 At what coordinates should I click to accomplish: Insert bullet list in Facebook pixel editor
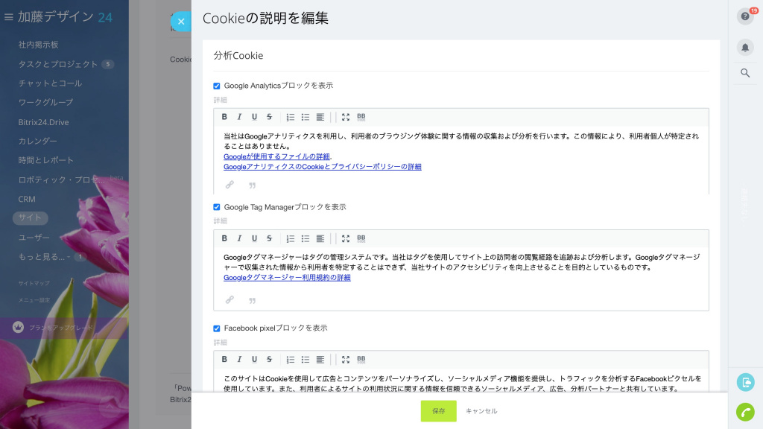[x=305, y=360]
